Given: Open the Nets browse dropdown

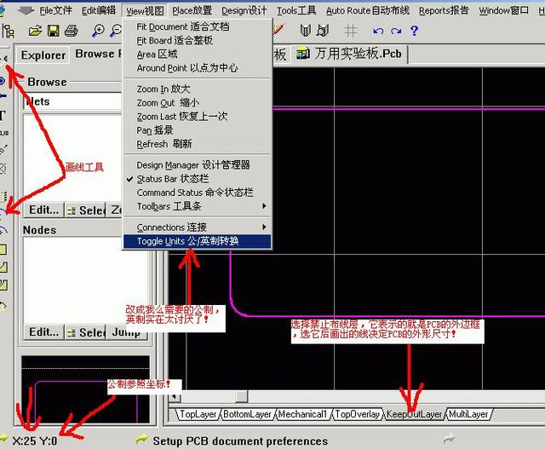Looking at the screenshot, I should tap(72, 101).
